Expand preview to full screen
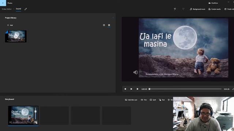Image resolution: width=234 pixels, height=131 pixels. click(233, 89)
